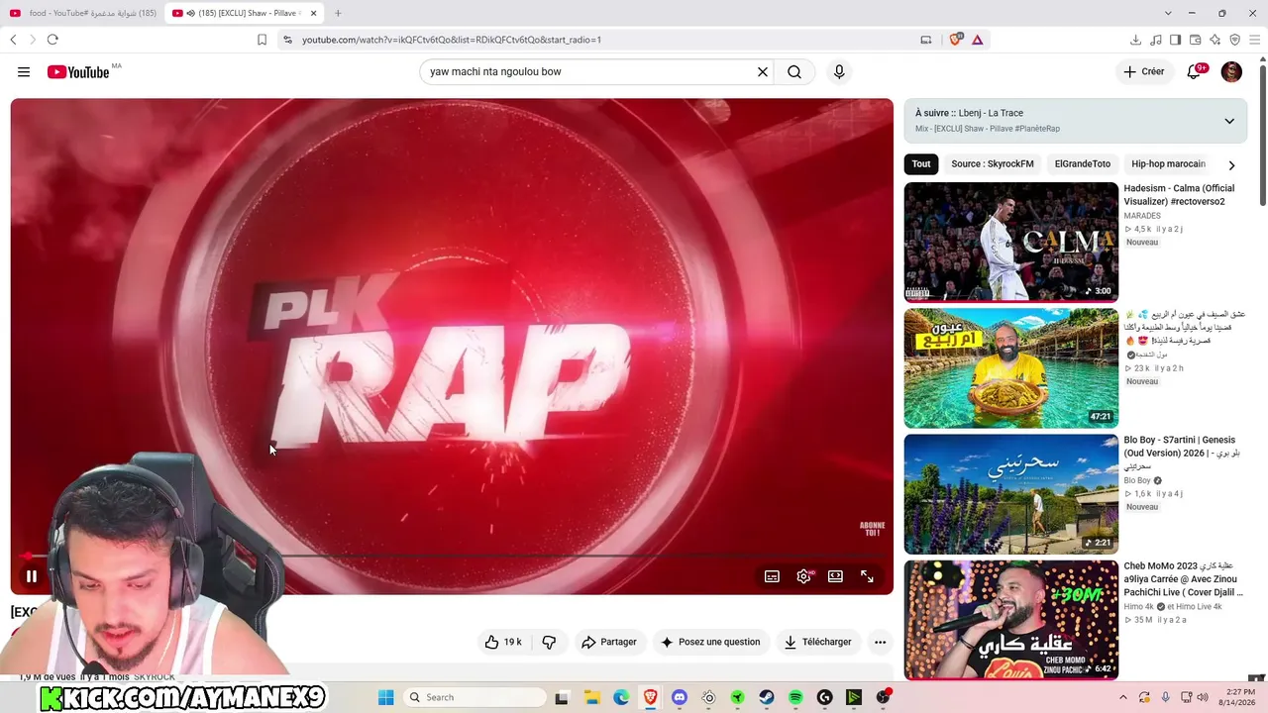
Task: Open the tab search dropdown arrow
Action: (1168, 13)
